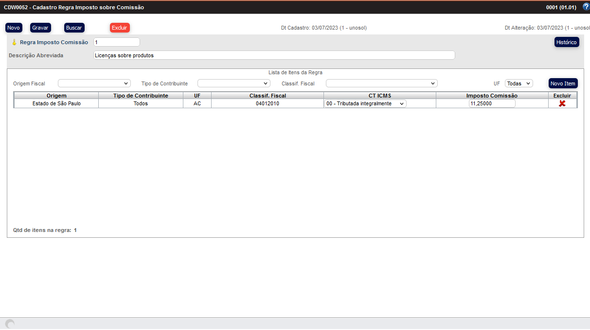
Task: Add a row with the Novo Item button
Action: pyautogui.click(x=563, y=83)
